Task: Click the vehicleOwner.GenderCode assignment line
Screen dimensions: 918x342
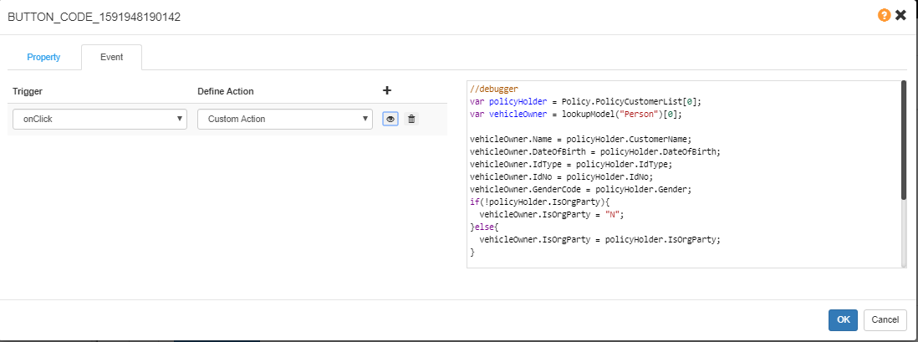Action: point(593,189)
